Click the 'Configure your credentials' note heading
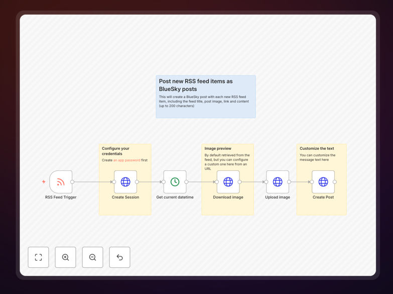 click(115, 151)
